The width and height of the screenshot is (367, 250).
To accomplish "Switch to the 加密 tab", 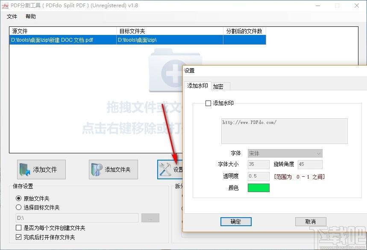I will tap(218, 86).
